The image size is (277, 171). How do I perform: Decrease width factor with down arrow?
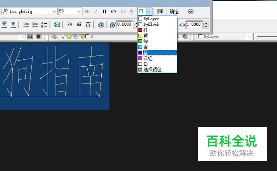point(206,26)
